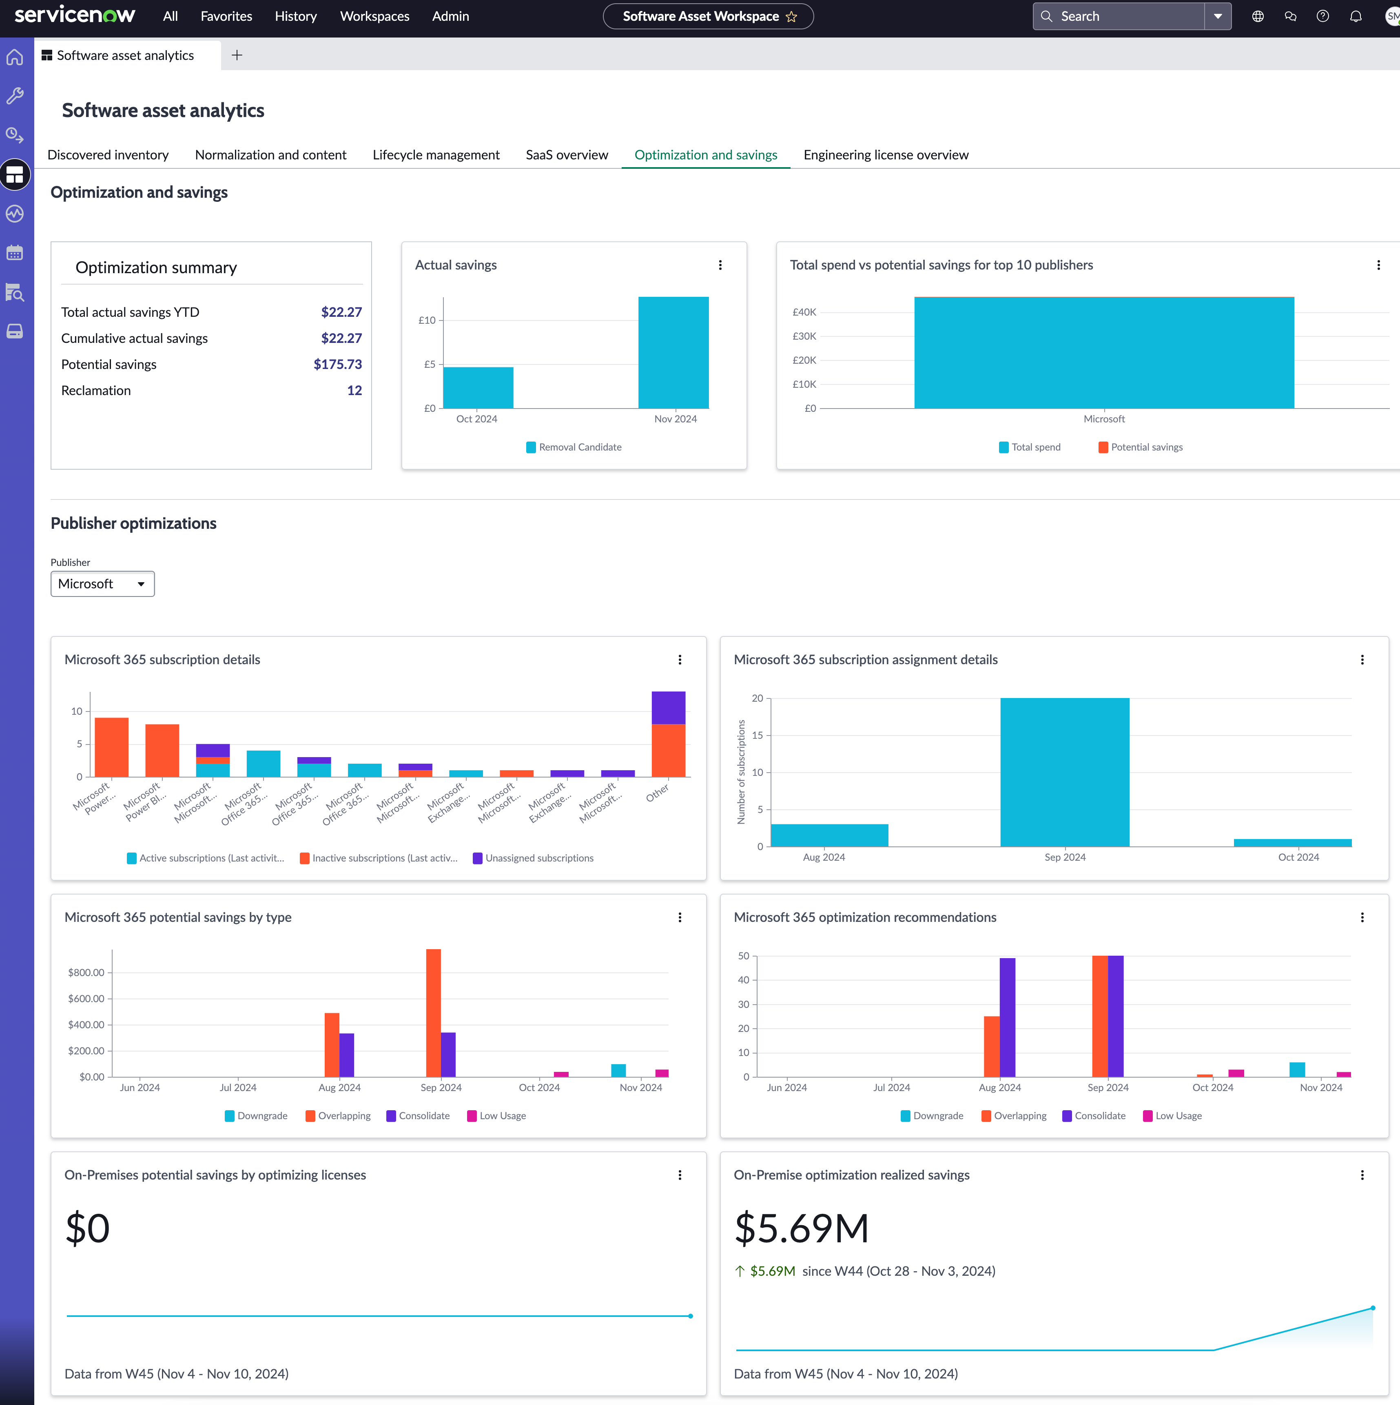Click Cumulative actual savings value $22.27
The height and width of the screenshot is (1405, 1400).
[341, 338]
